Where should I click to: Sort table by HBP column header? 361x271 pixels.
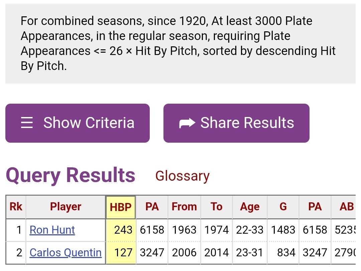click(x=121, y=207)
